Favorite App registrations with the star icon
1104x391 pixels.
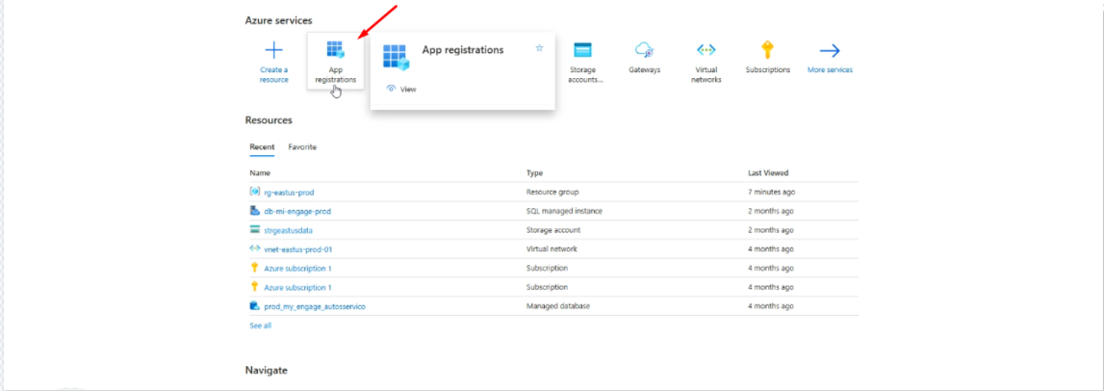[x=539, y=48]
